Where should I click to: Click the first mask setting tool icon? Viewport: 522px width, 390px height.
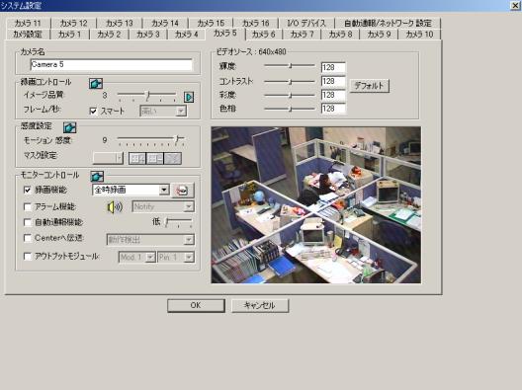tap(137, 159)
